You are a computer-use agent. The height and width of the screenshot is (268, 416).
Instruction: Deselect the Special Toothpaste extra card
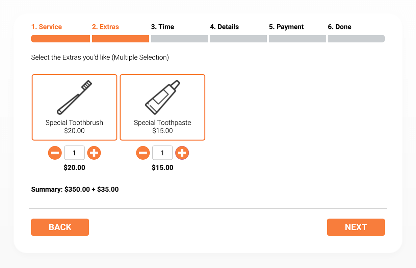point(162,107)
